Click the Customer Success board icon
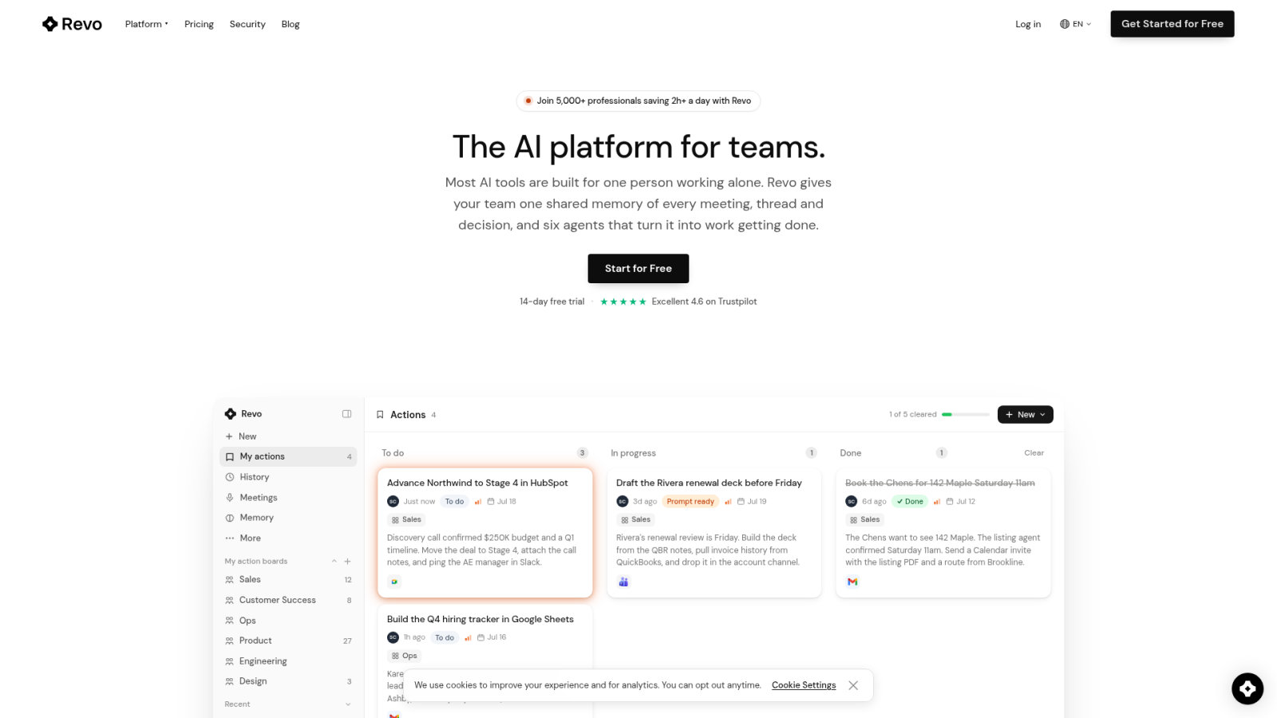Screen dimensions: 1277x718 point(230,600)
